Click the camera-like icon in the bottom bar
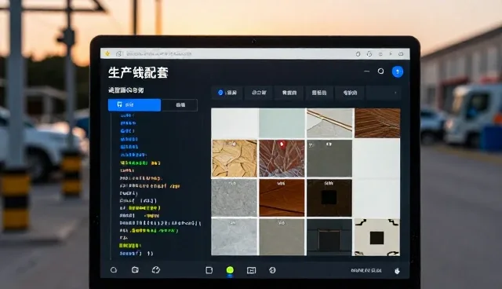Image resolution: width=502 pixels, height=289 pixels. 135,270
